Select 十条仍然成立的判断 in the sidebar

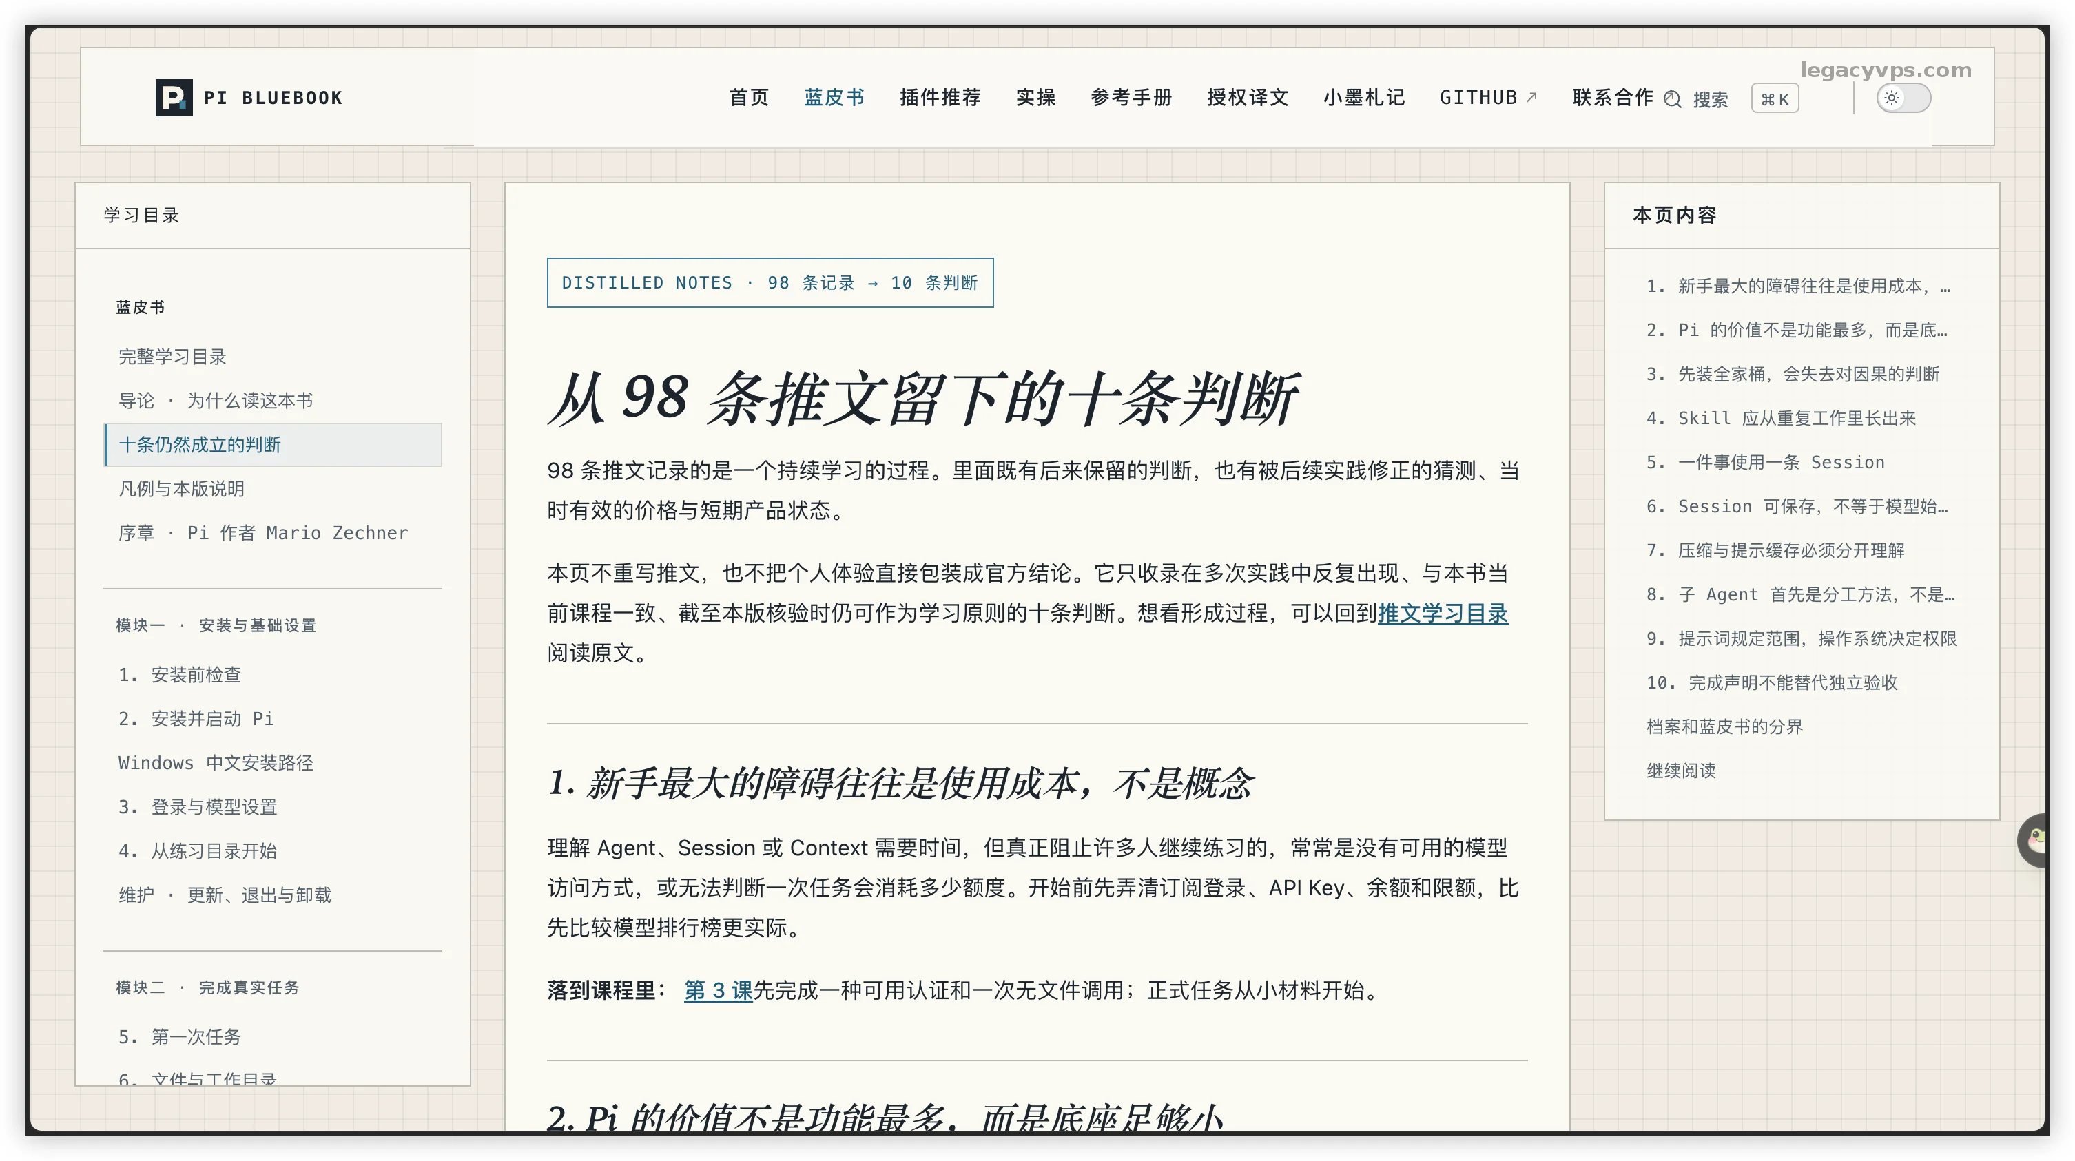(x=273, y=444)
